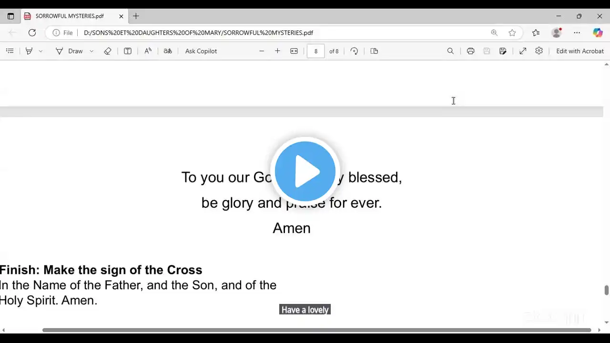Zoom out the PDF

click(262, 51)
